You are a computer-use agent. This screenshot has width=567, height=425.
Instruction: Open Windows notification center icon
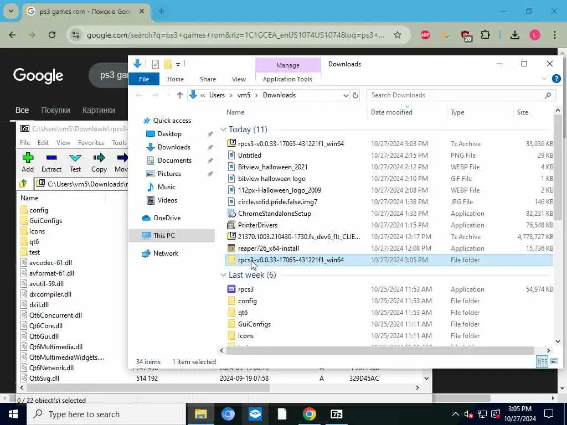(x=549, y=414)
